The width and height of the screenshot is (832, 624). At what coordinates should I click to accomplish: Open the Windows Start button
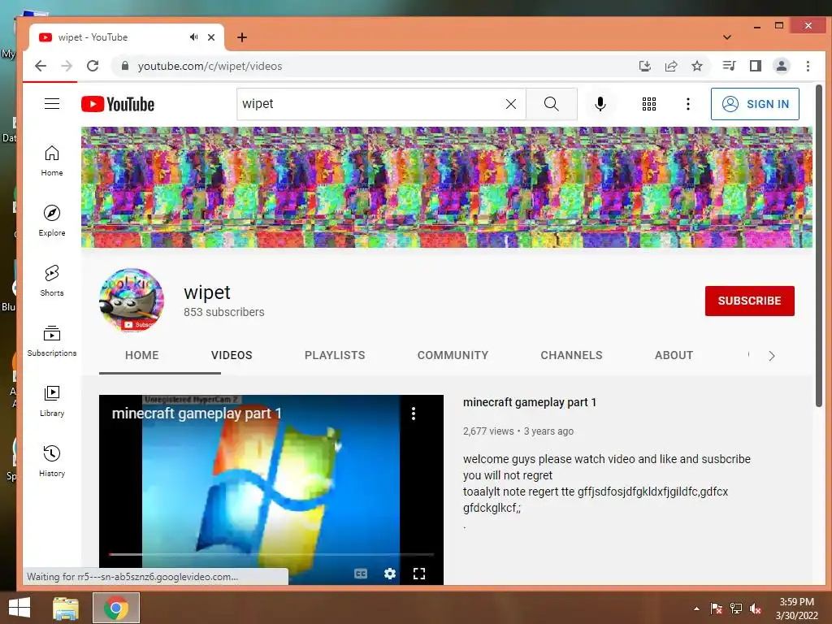tap(19, 608)
